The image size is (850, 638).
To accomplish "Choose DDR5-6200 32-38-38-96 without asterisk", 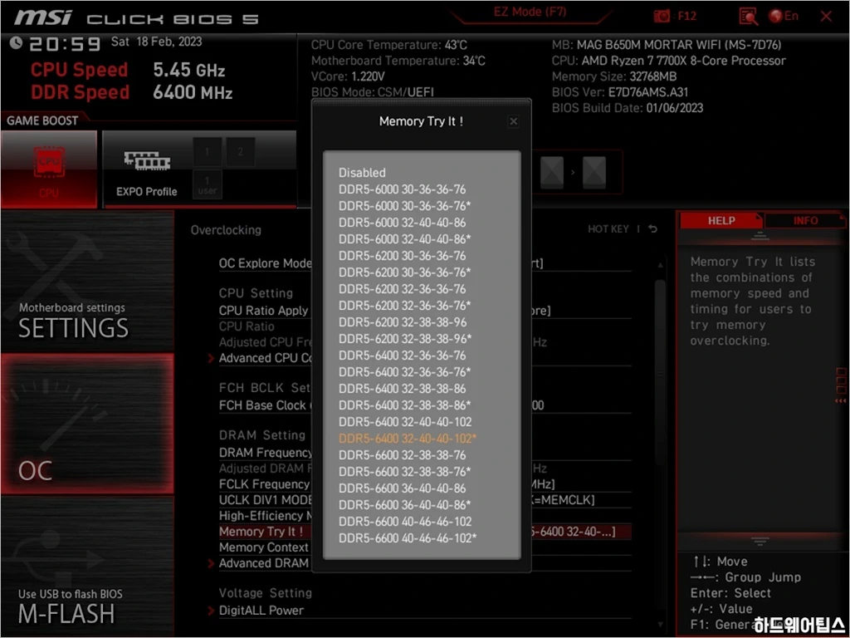I will tap(403, 322).
